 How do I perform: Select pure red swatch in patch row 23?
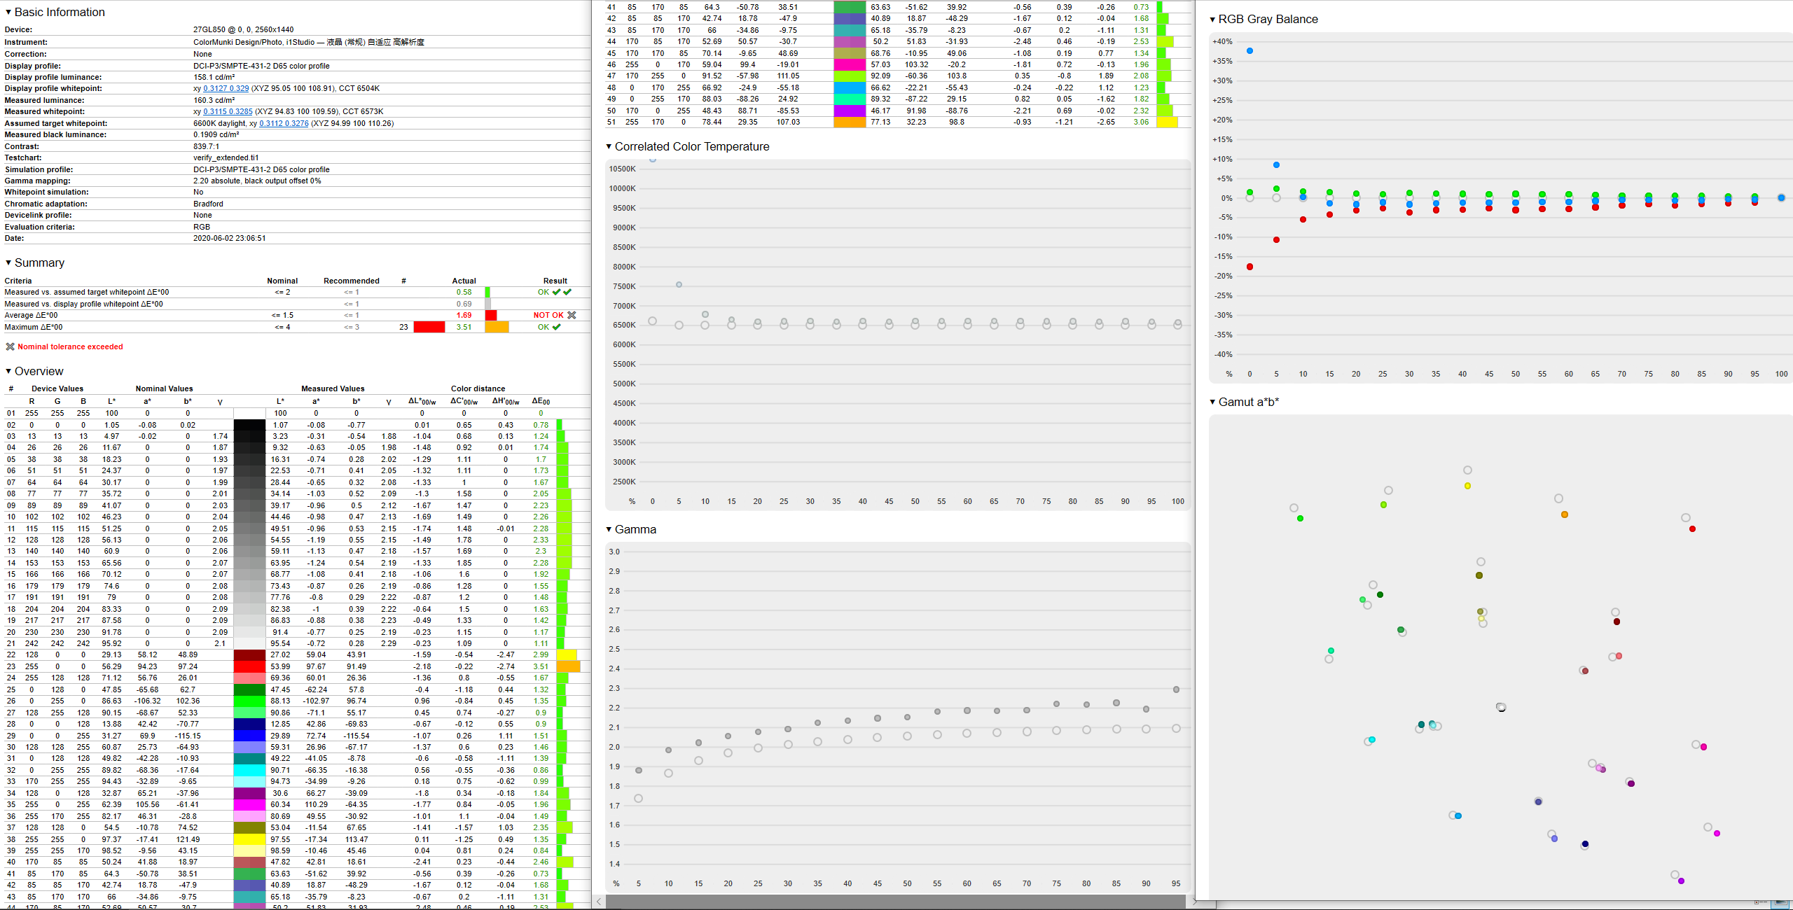[x=249, y=666]
